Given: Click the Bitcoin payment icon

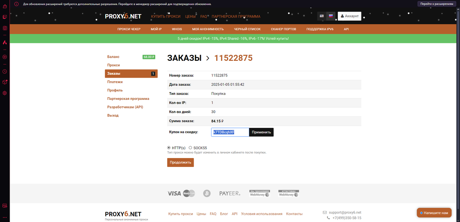Looking at the screenshot, I should click(x=207, y=193).
